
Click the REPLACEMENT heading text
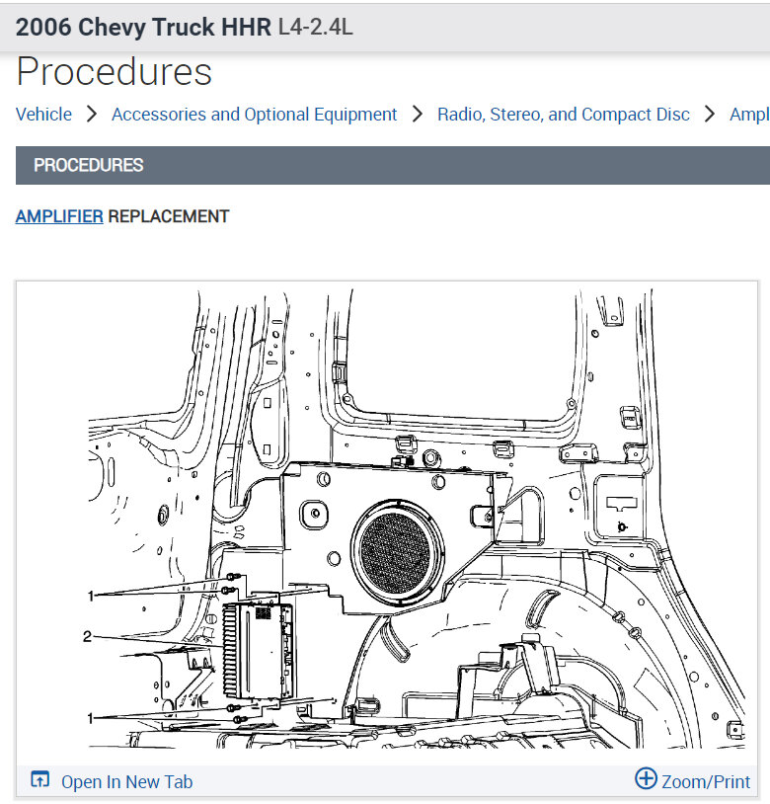pyautogui.click(x=169, y=216)
